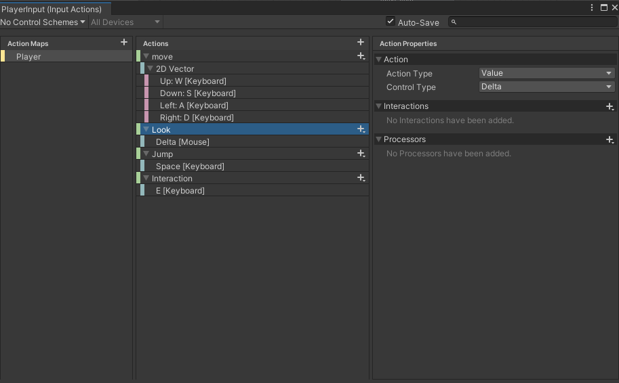Viewport: 619px width, 383px height.
Task: Add binding to the move action
Action: point(361,56)
